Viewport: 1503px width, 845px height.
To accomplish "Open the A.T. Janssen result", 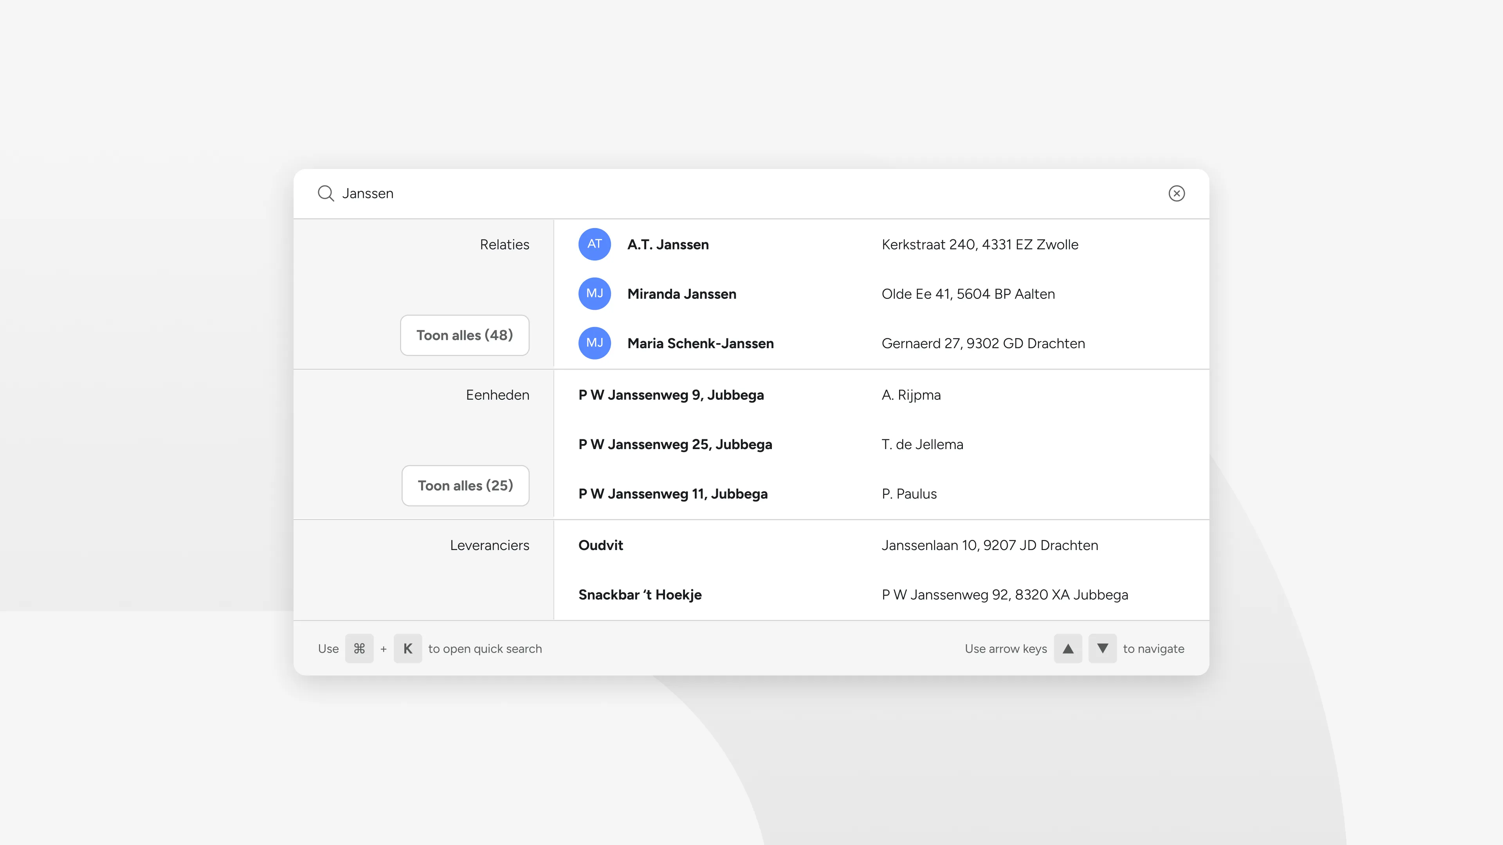I will point(667,245).
